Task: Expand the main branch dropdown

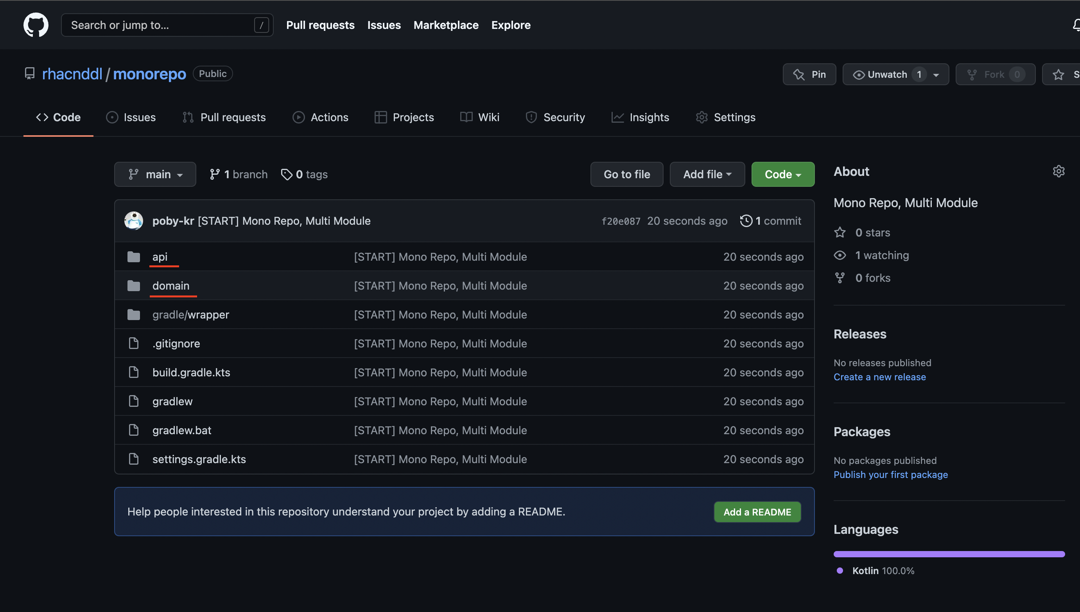Action: (155, 174)
